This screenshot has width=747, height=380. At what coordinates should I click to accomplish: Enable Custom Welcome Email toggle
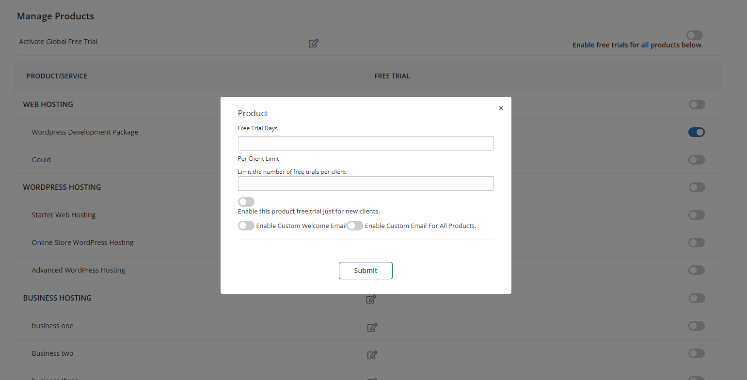point(246,226)
